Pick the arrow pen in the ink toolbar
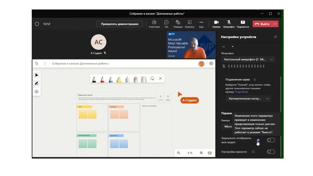This screenshot has height=176, width=313. point(127,79)
